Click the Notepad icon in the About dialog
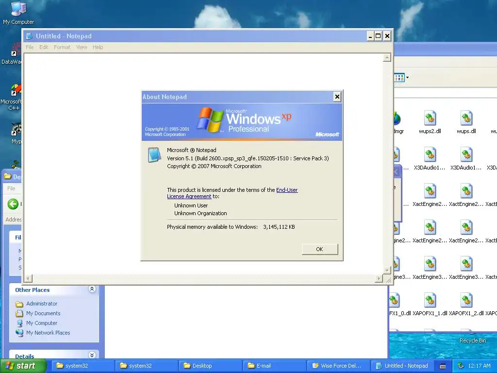This screenshot has width=497, height=373. tap(154, 155)
